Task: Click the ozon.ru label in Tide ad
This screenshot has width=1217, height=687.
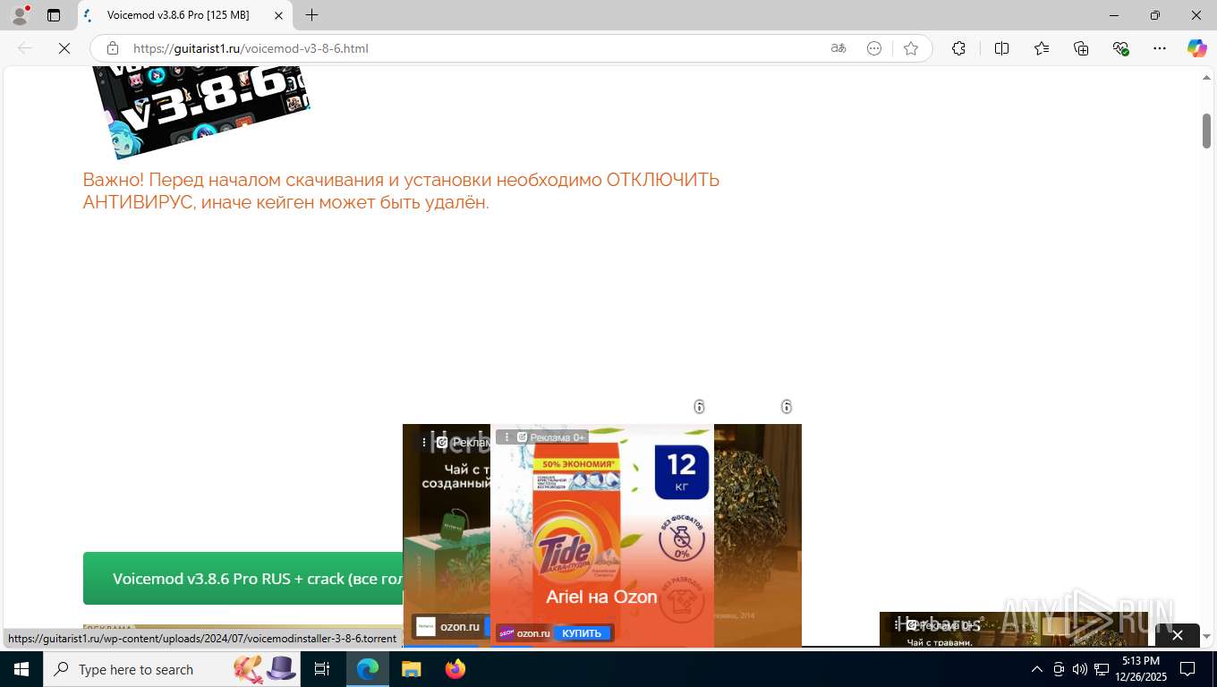Action: [x=532, y=633]
